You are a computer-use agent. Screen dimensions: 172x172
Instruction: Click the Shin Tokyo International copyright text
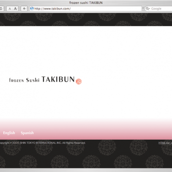tap(43, 143)
